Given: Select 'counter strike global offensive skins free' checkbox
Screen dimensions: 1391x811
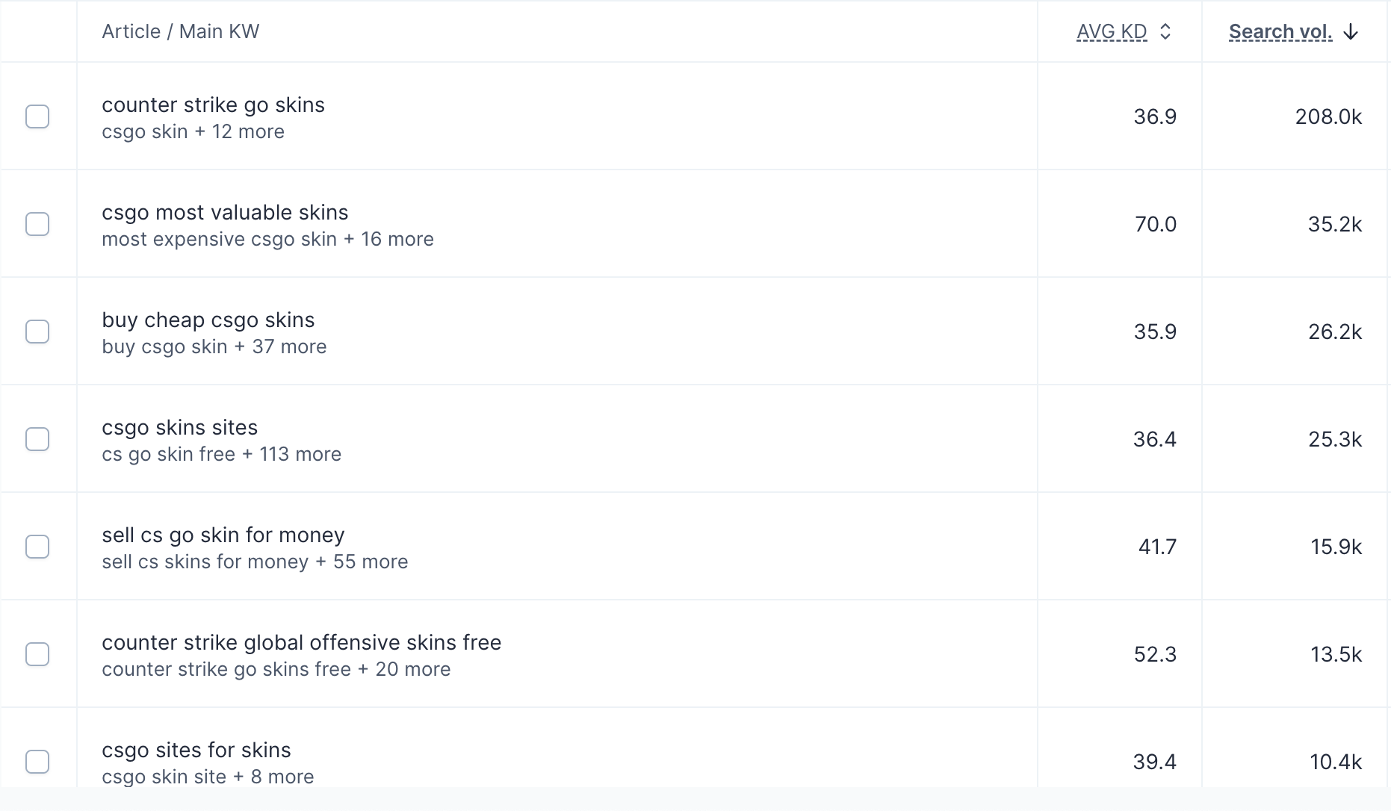Looking at the screenshot, I should 37,654.
